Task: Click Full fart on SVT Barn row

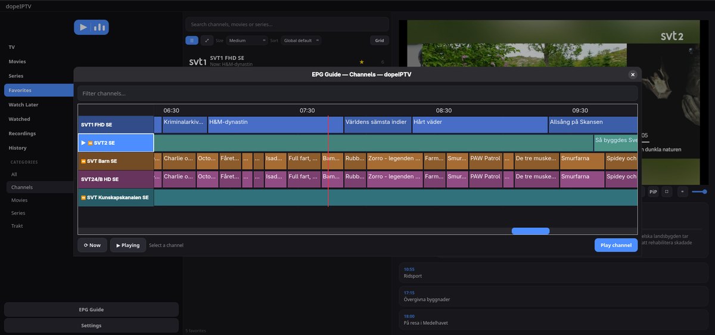Action: pos(303,161)
